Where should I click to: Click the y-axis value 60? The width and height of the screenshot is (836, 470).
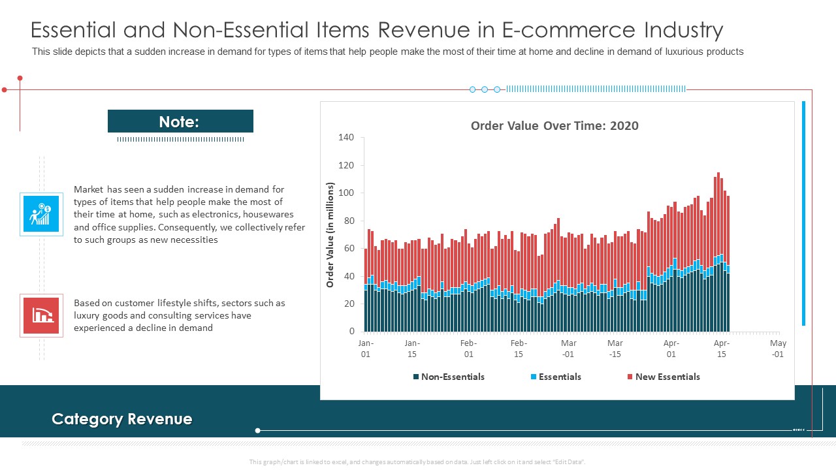348,249
